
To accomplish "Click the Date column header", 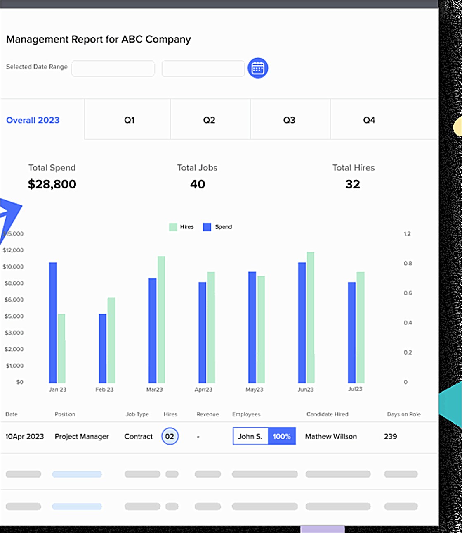I will tap(12, 414).
